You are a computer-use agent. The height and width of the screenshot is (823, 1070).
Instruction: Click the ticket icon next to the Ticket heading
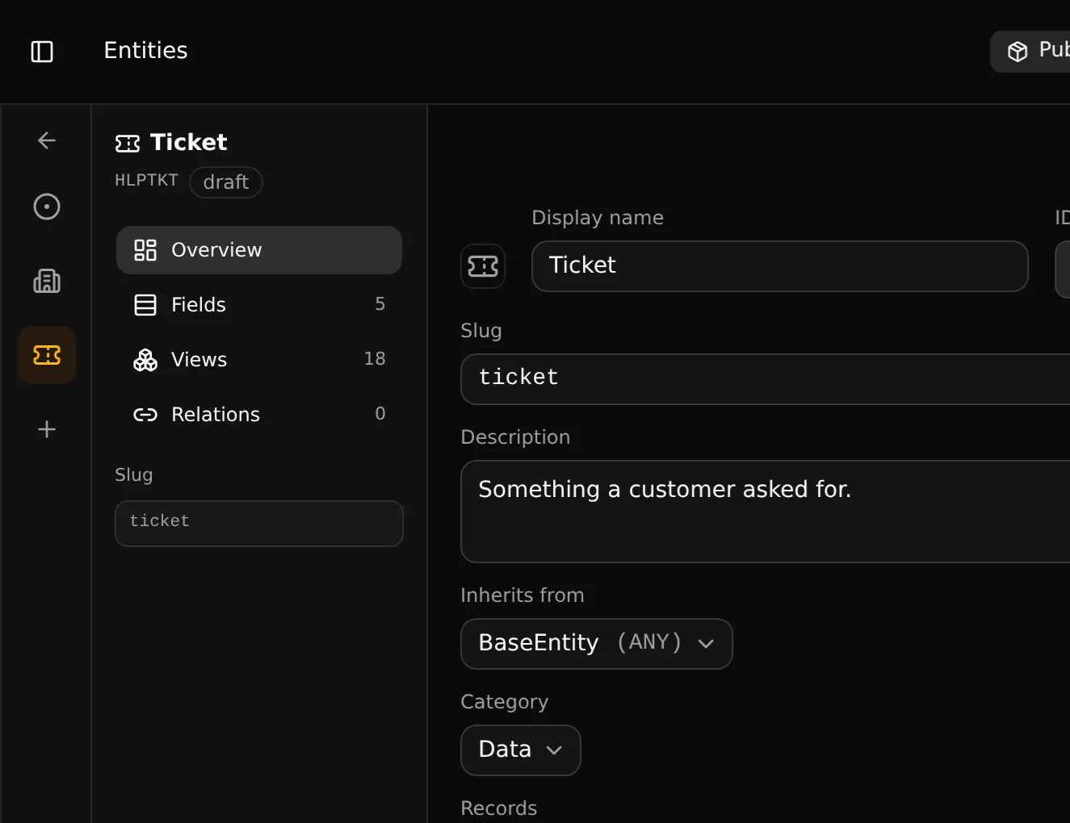coord(128,144)
